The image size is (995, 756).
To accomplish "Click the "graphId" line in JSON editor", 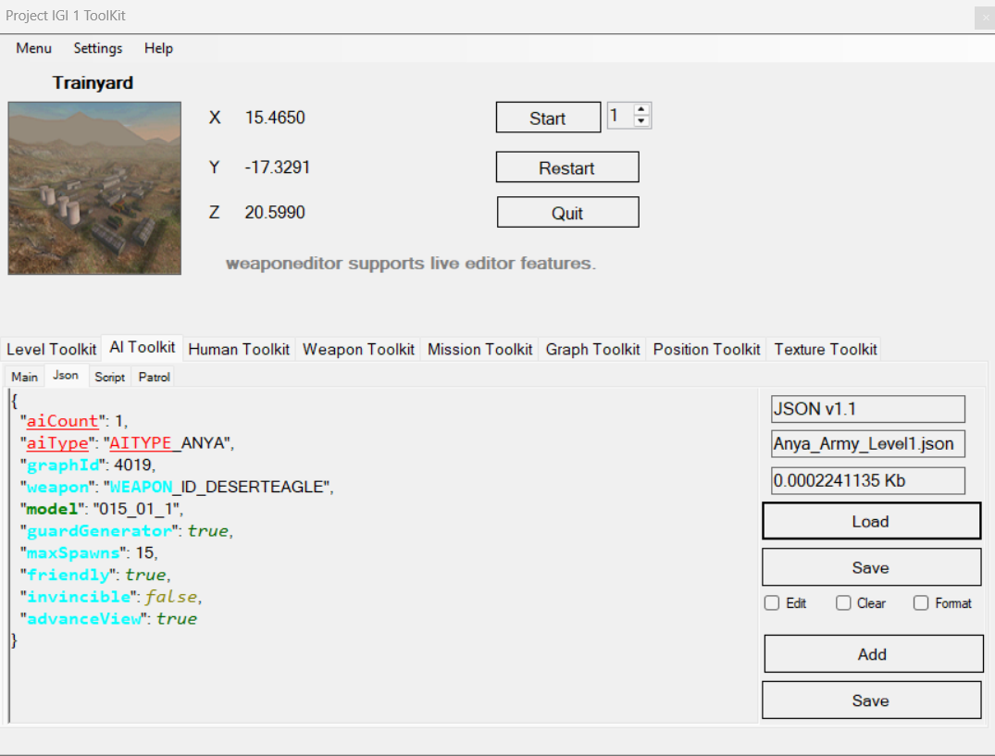I will coord(88,465).
